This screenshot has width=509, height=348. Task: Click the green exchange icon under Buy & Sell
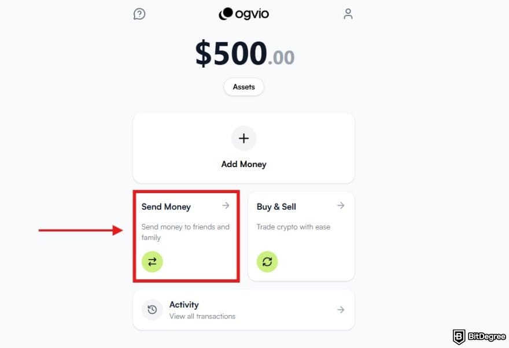coord(267,261)
